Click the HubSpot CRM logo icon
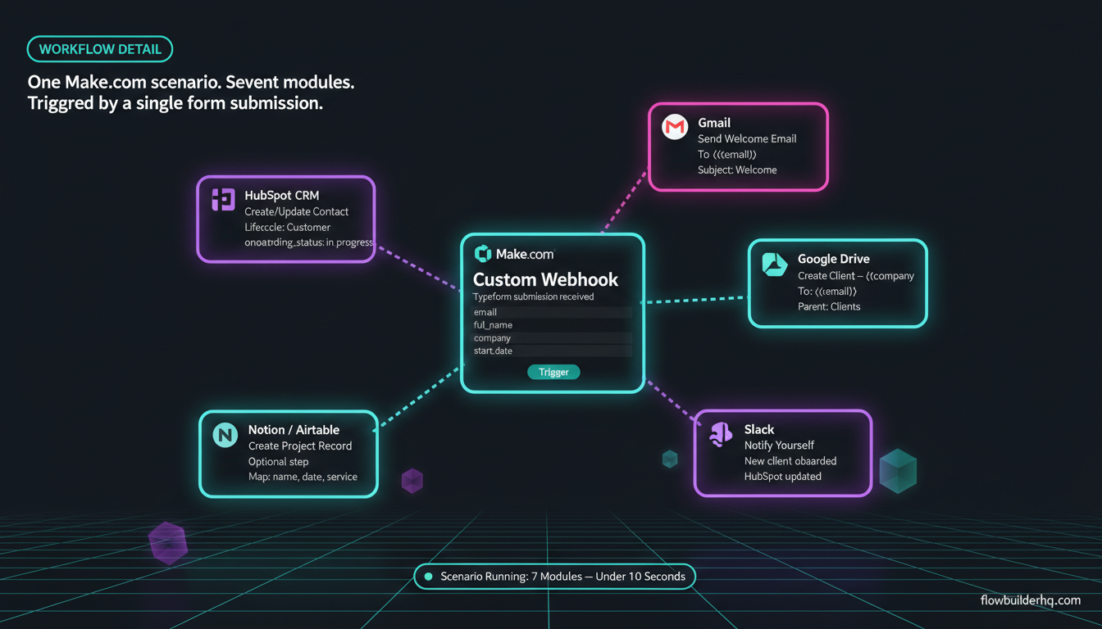1102x629 pixels. (x=223, y=199)
